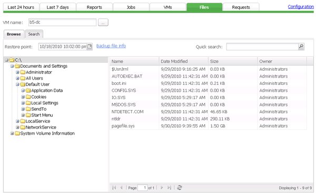This screenshot has width=316, height=195.
Task: Open the restore point calendar picker icon
Action: pyautogui.click(x=90, y=47)
